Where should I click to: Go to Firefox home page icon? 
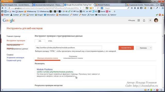point(138,8)
